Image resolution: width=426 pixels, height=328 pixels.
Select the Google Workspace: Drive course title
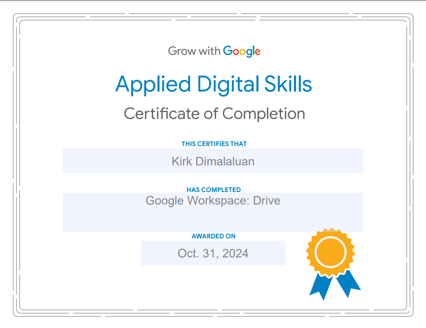point(213,201)
